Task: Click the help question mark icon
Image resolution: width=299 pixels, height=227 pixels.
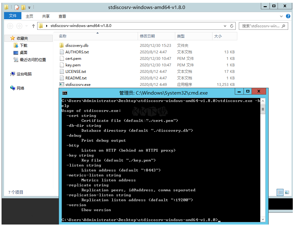Action: [288, 16]
